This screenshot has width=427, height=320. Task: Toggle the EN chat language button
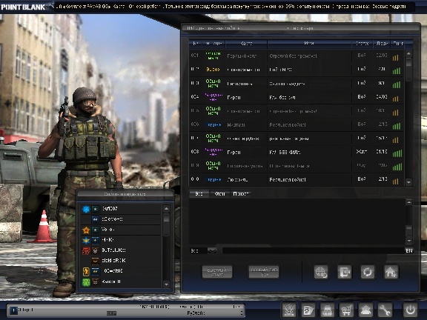(x=408, y=250)
